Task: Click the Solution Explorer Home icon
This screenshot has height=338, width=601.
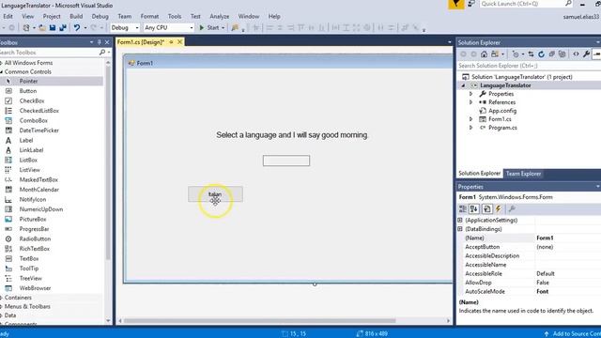Action: [x=485, y=54]
